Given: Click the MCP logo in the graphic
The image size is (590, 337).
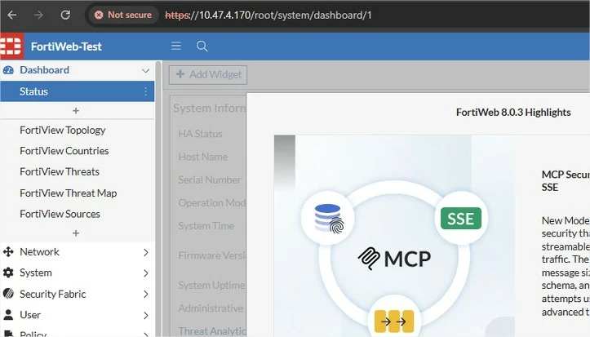Looking at the screenshot, I should (394, 259).
